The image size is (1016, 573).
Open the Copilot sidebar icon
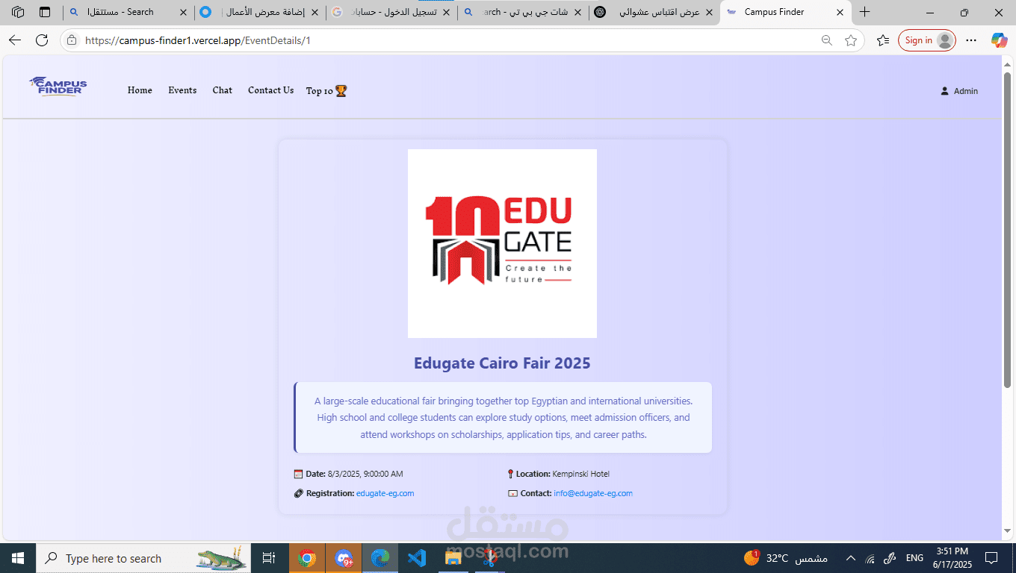click(x=999, y=40)
